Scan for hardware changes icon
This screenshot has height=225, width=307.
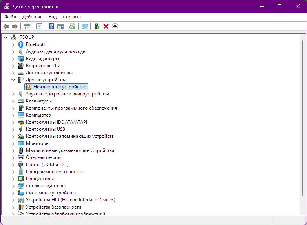coord(85,26)
